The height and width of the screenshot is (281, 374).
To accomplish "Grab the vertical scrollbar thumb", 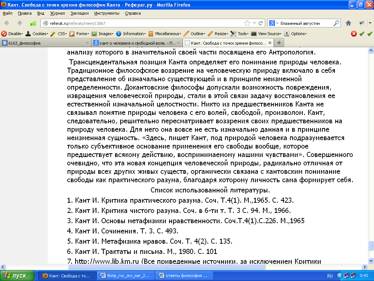I will click(x=371, y=246).
